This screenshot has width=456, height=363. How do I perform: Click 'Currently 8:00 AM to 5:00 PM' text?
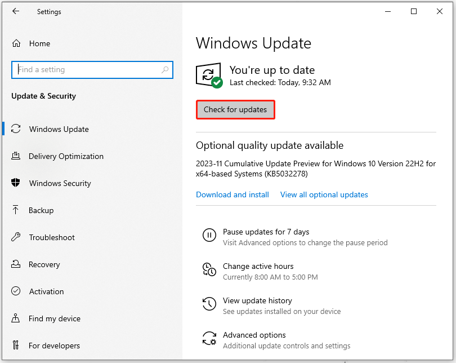point(270,277)
